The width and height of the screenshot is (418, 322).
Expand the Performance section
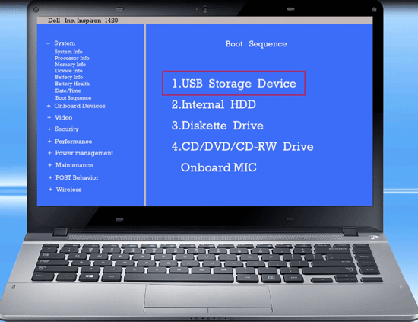(49, 142)
